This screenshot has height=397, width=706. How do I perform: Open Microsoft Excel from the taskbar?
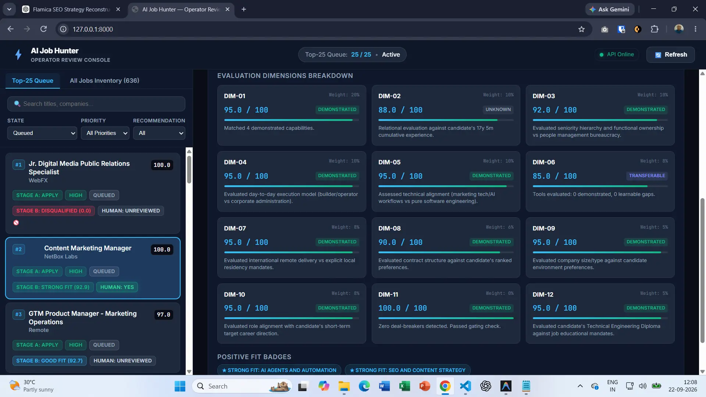point(404,386)
